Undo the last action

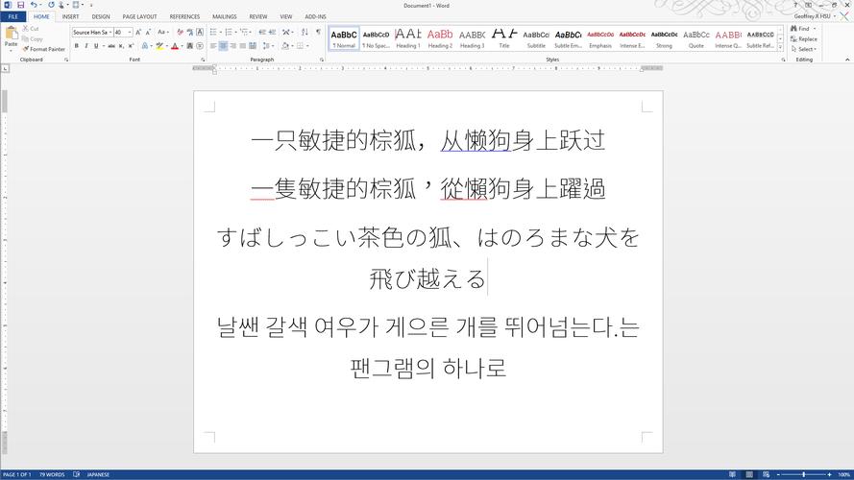tap(34, 5)
